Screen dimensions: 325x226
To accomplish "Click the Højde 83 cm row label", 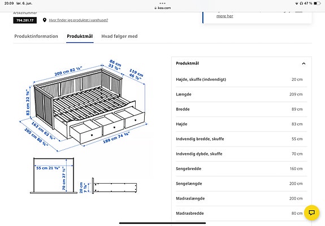I will point(181,124).
